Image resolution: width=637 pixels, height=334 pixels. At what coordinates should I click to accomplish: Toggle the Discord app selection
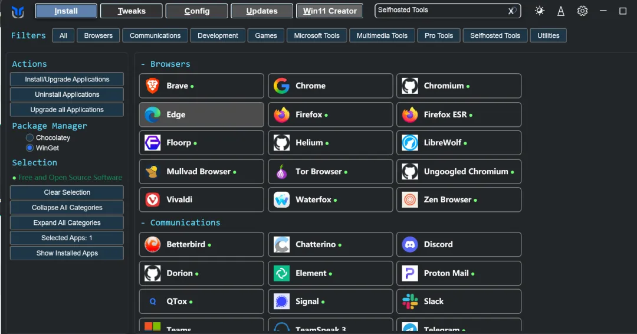click(x=459, y=244)
